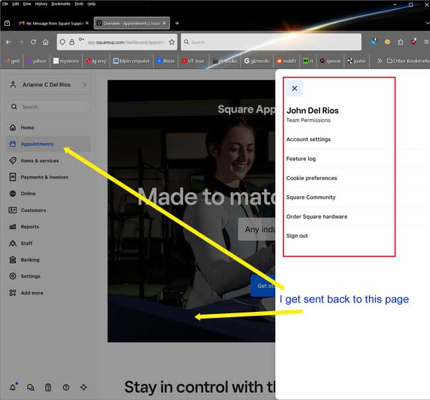Click the sparkle icon in sidebar footer

[83, 387]
